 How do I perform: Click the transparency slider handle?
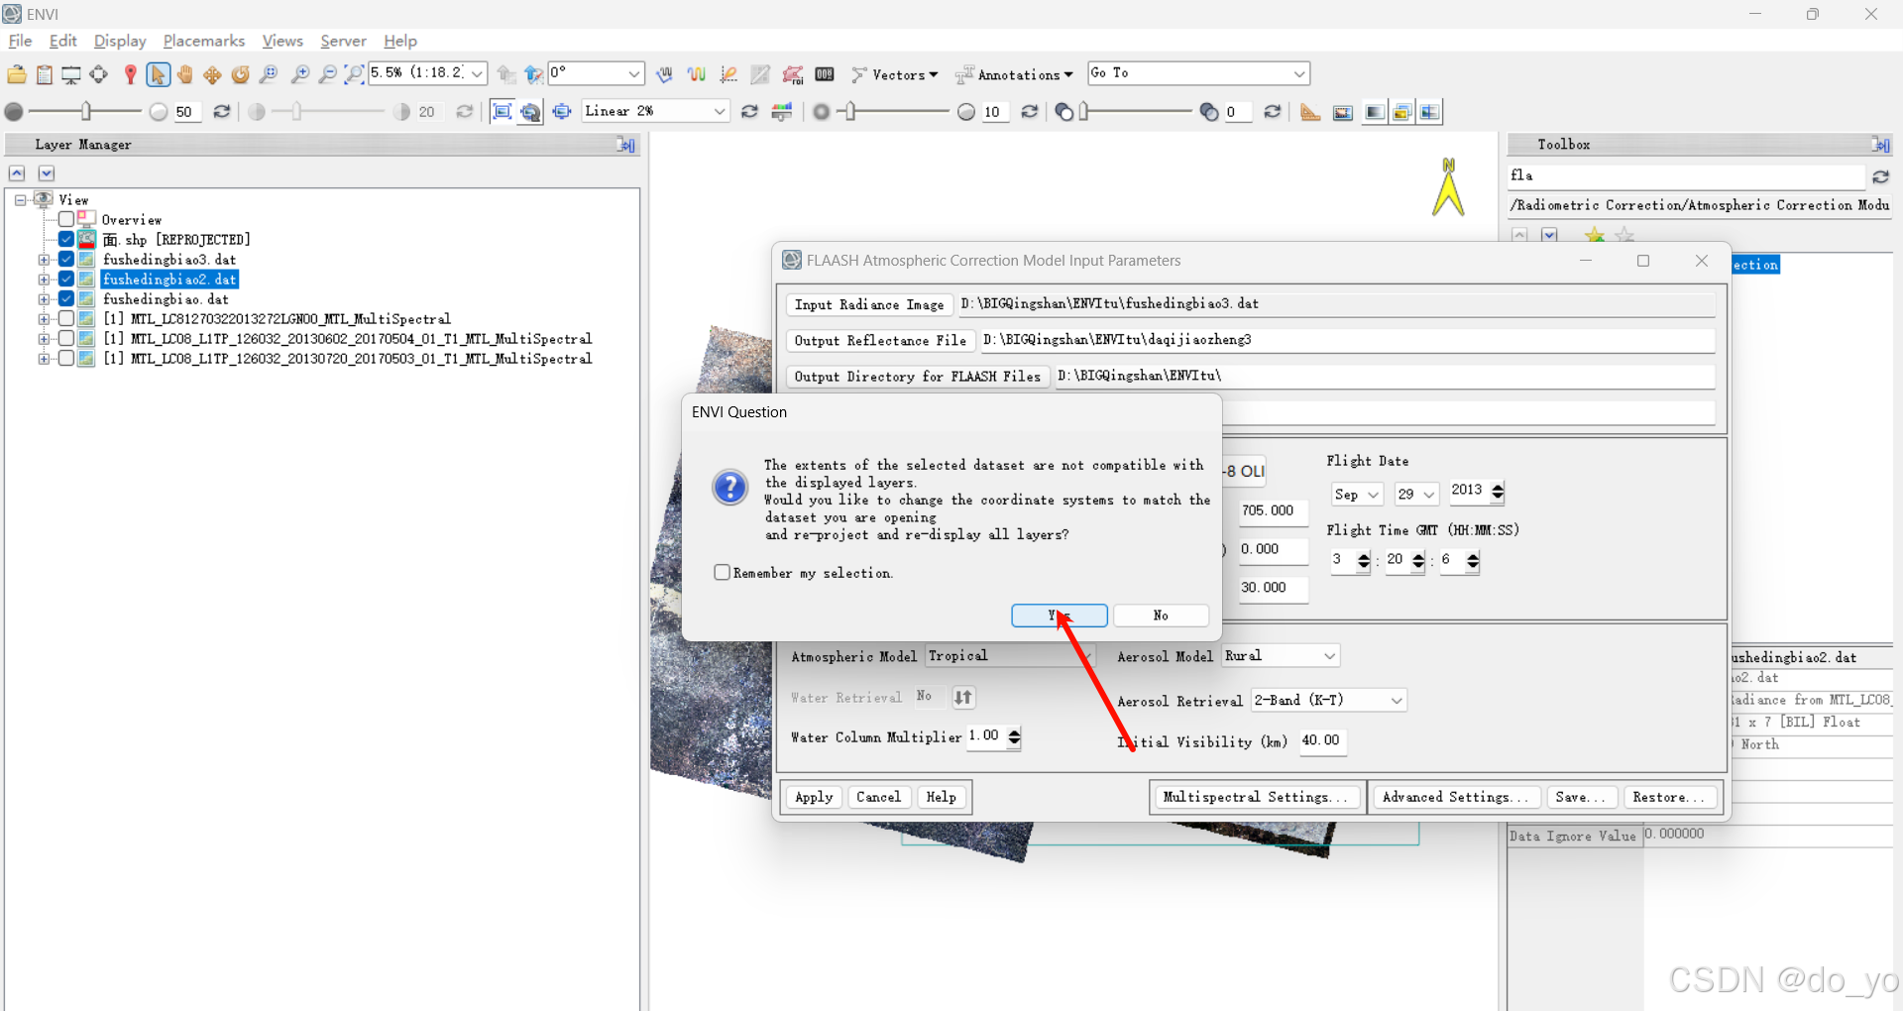(x=1084, y=111)
